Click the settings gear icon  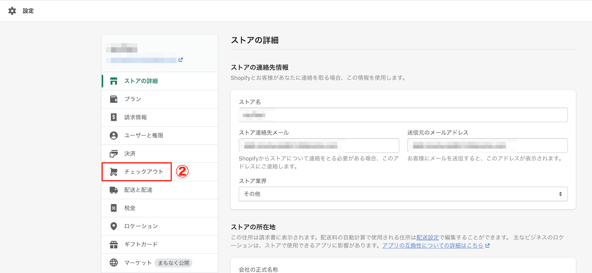coord(12,11)
